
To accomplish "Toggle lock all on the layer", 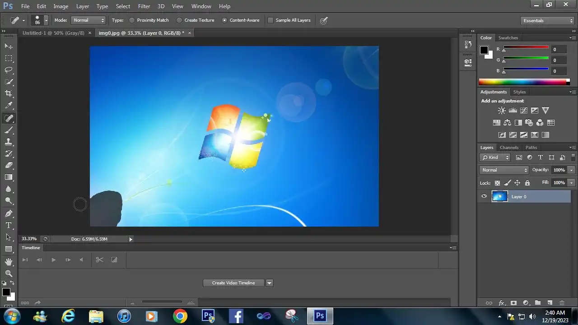I will [x=527, y=183].
